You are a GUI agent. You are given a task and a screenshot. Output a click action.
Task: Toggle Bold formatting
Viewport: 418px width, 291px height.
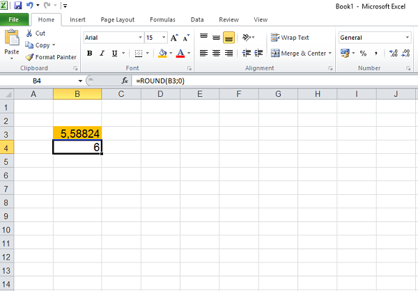(x=90, y=53)
